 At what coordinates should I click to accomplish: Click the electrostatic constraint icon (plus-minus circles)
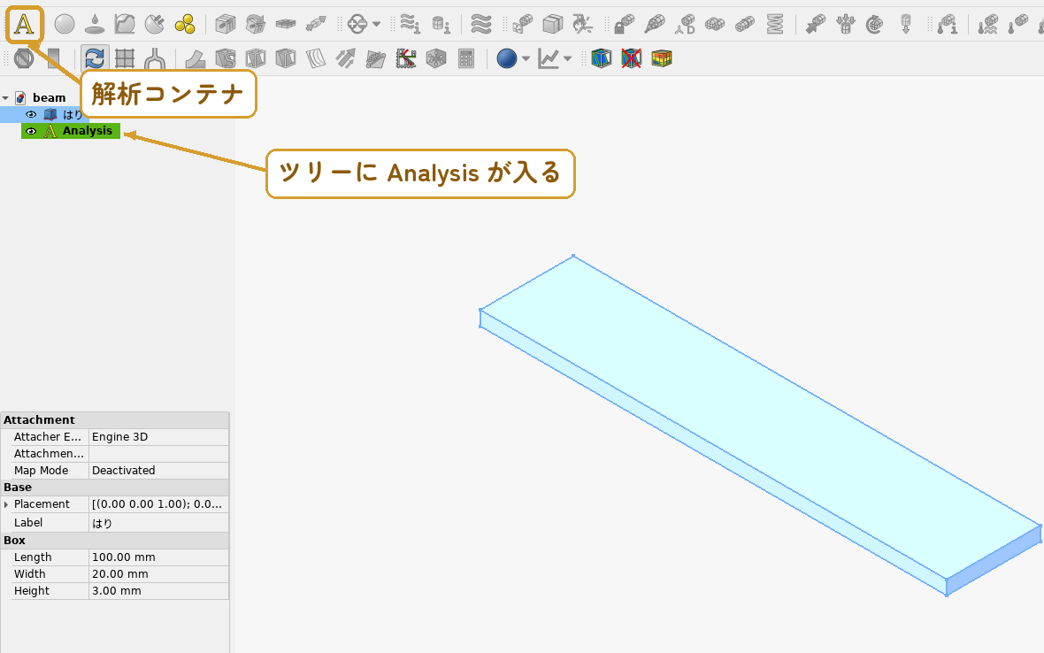[x=357, y=25]
